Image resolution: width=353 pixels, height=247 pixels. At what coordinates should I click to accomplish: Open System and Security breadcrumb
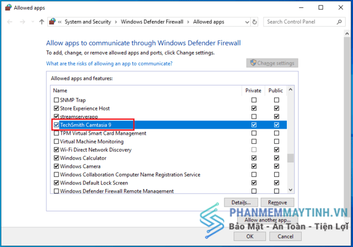point(88,22)
